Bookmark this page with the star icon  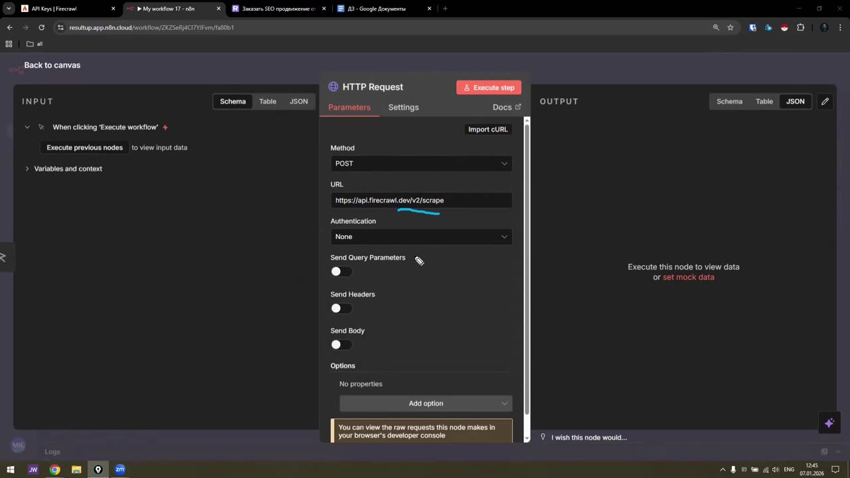pyautogui.click(x=730, y=27)
